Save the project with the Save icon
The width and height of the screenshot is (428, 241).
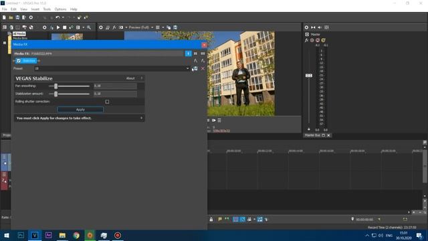point(17,17)
